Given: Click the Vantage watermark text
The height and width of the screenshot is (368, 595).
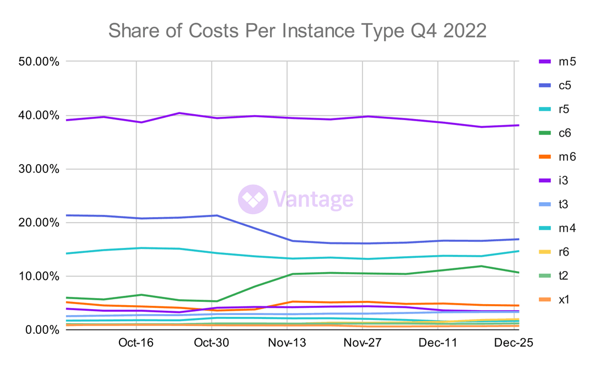Looking at the screenshot, I should pos(313,199).
